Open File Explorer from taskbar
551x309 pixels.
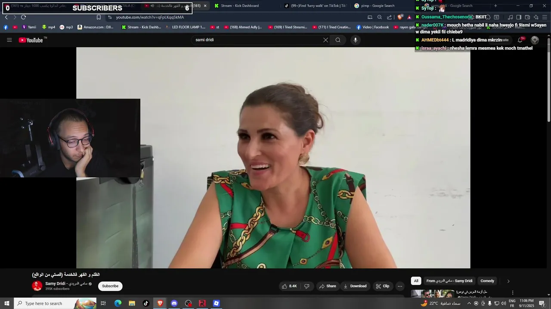pos(132,303)
